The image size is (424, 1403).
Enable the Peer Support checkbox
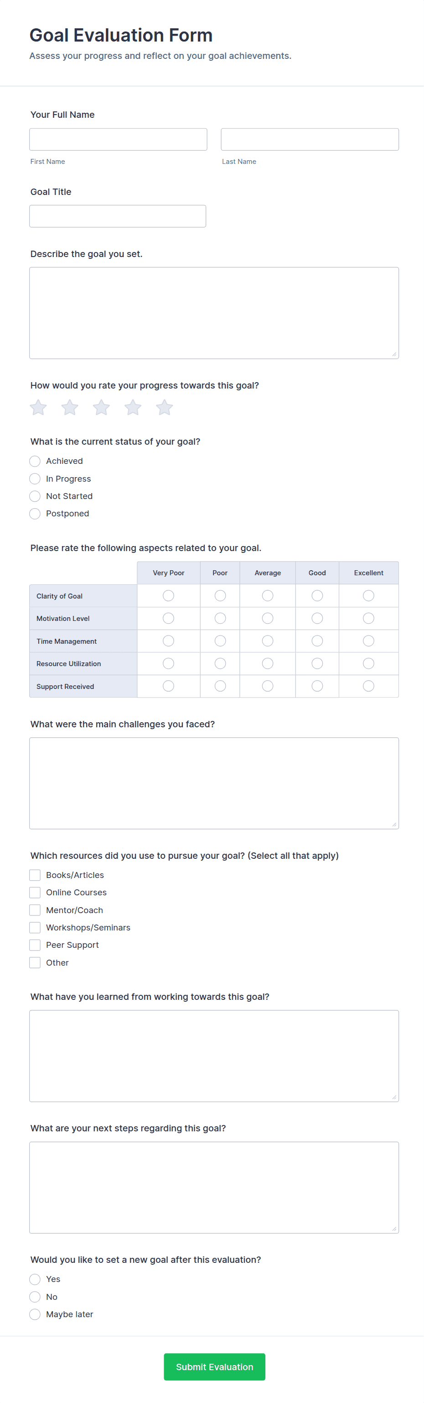tap(35, 945)
